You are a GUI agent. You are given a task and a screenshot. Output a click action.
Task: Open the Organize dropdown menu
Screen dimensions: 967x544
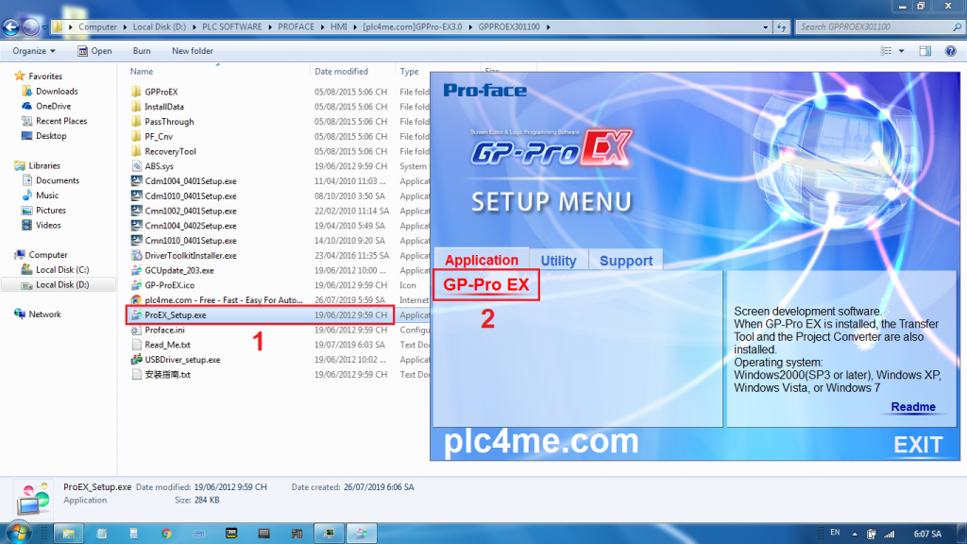click(x=34, y=51)
